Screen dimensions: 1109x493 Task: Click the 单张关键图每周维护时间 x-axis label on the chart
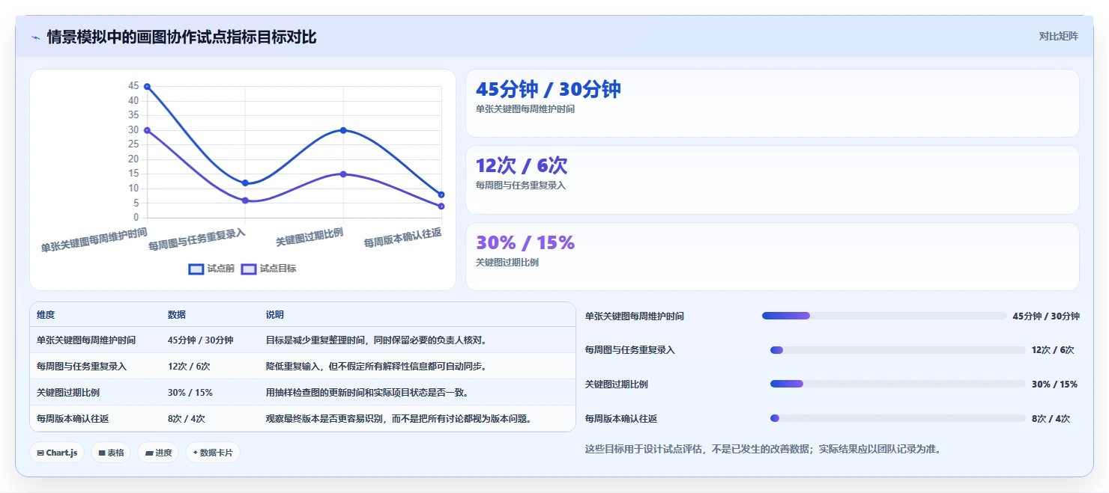[94, 240]
